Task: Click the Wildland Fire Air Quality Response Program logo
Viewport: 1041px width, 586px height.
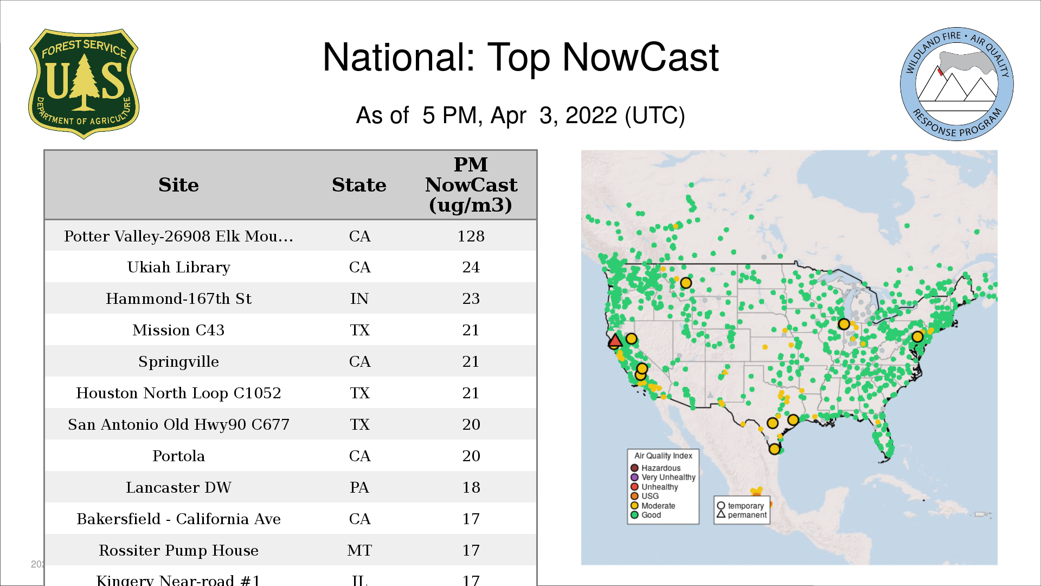Action: click(956, 84)
